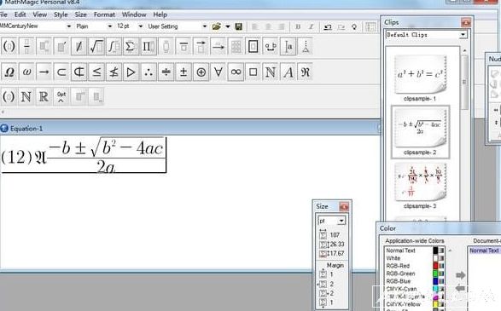The image size is (501, 311).
Task: Expand the User Setting dropdown
Action: (x=205, y=26)
